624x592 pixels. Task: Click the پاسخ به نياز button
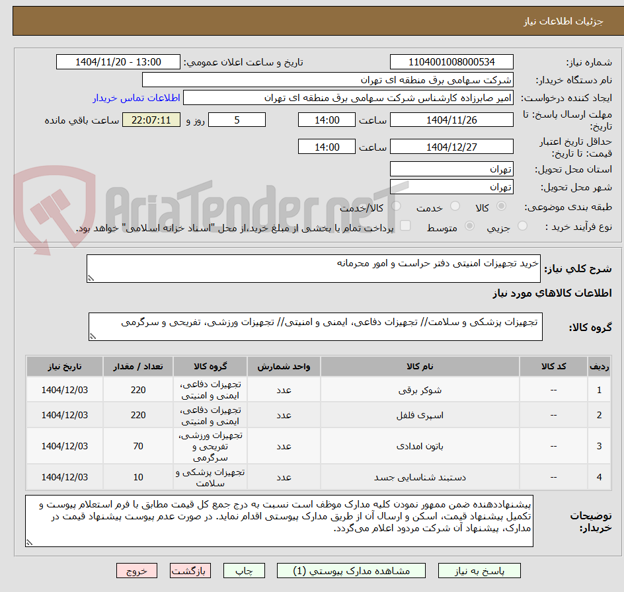(x=479, y=570)
